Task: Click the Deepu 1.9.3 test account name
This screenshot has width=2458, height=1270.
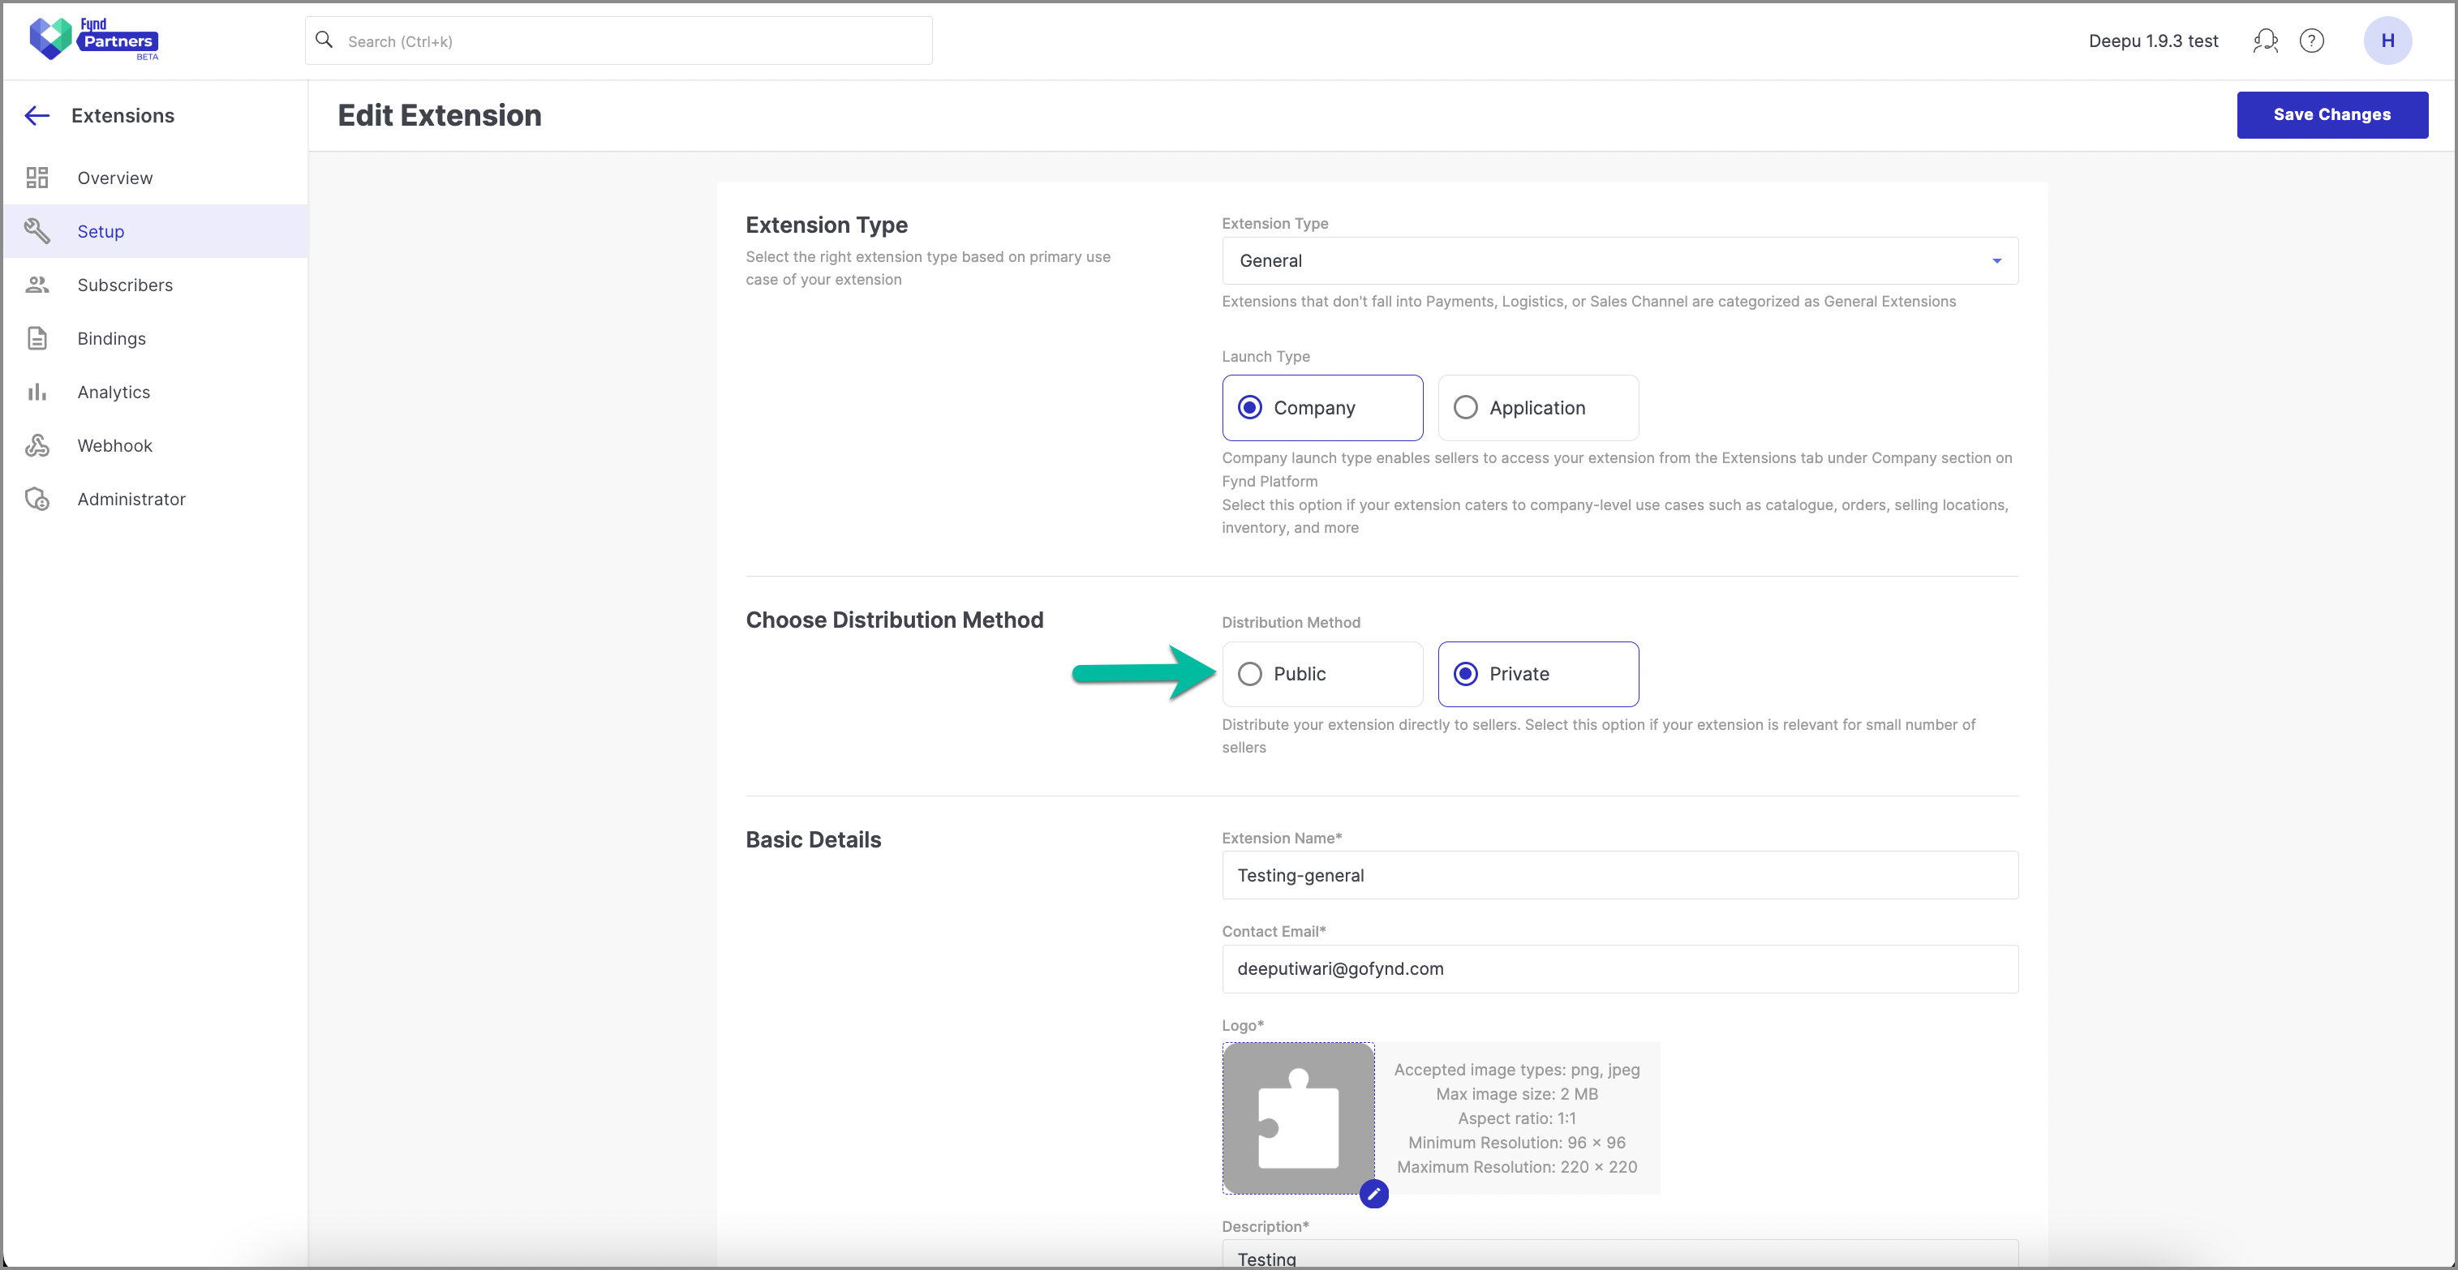Action: point(2154,41)
